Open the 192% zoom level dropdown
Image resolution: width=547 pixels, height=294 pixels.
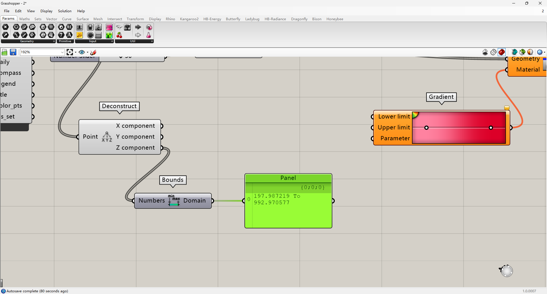(62, 52)
